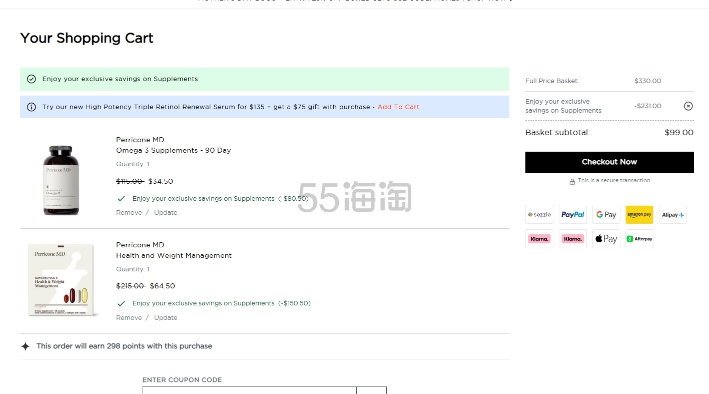The height and width of the screenshot is (394, 709).
Task: Pay with the PayPal button
Action: (572, 214)
